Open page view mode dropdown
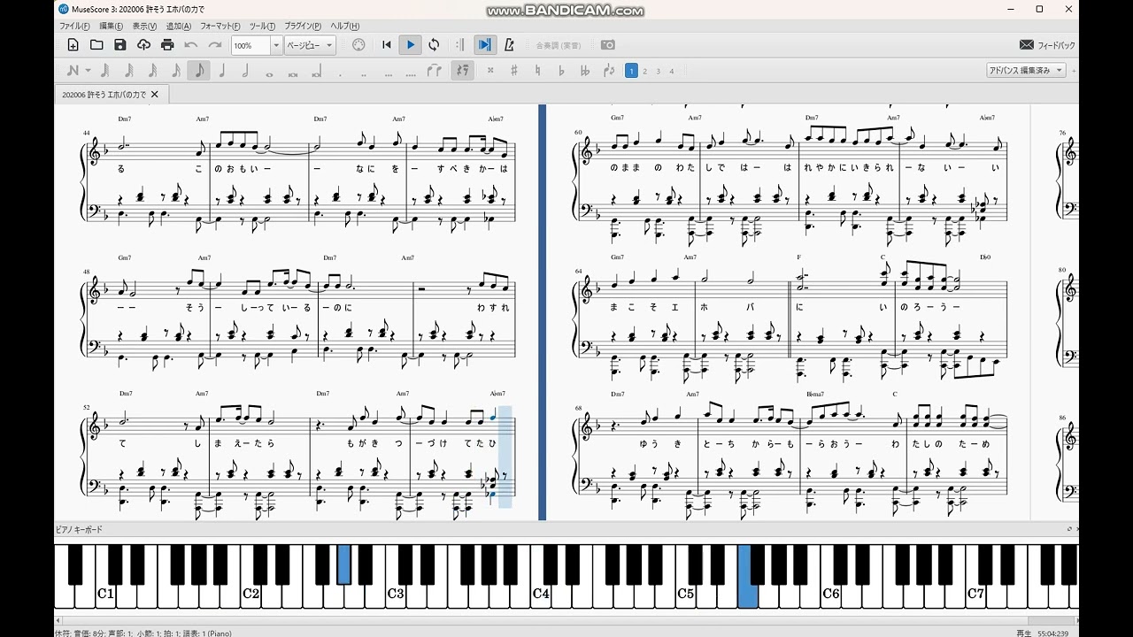This screenshot has height=637, width=1133. click(310, 45)
